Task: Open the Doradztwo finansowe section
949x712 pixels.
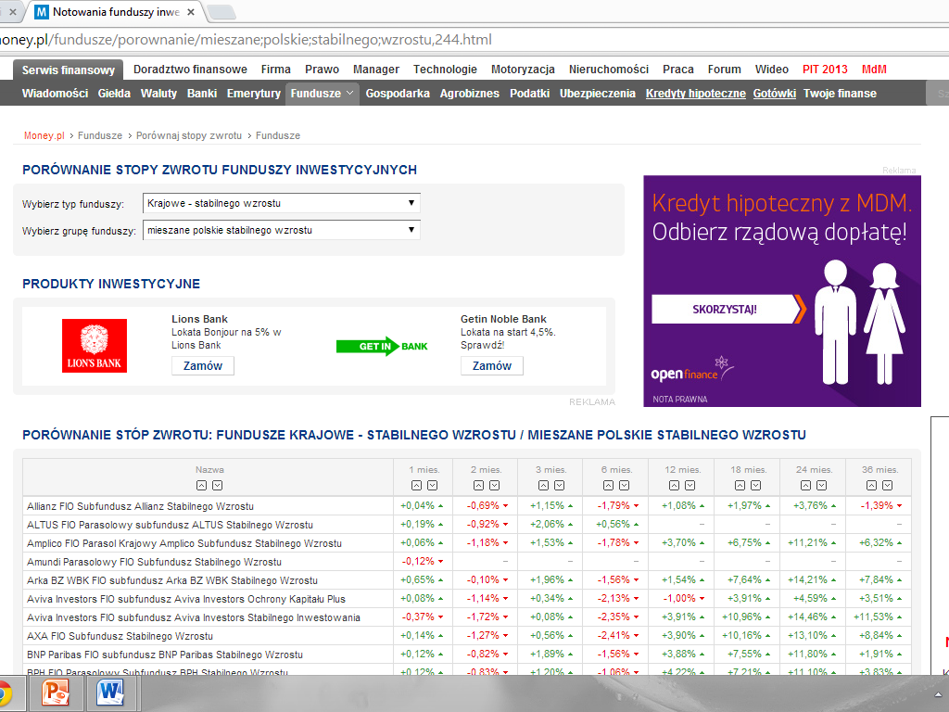Action: point(190,69)
